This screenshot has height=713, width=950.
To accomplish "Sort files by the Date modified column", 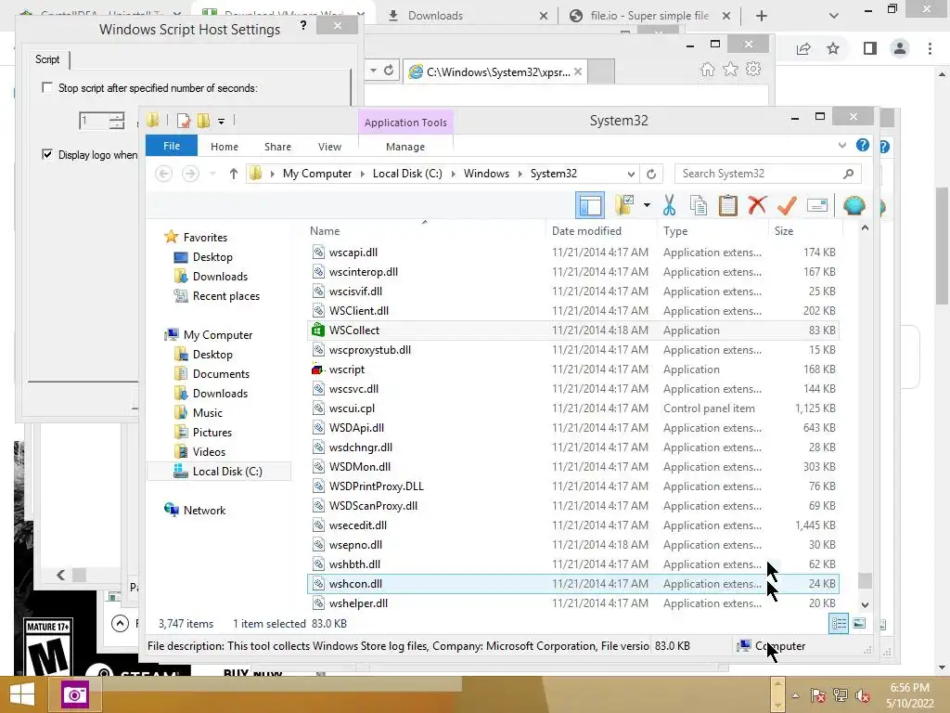I will click(601, 231).
